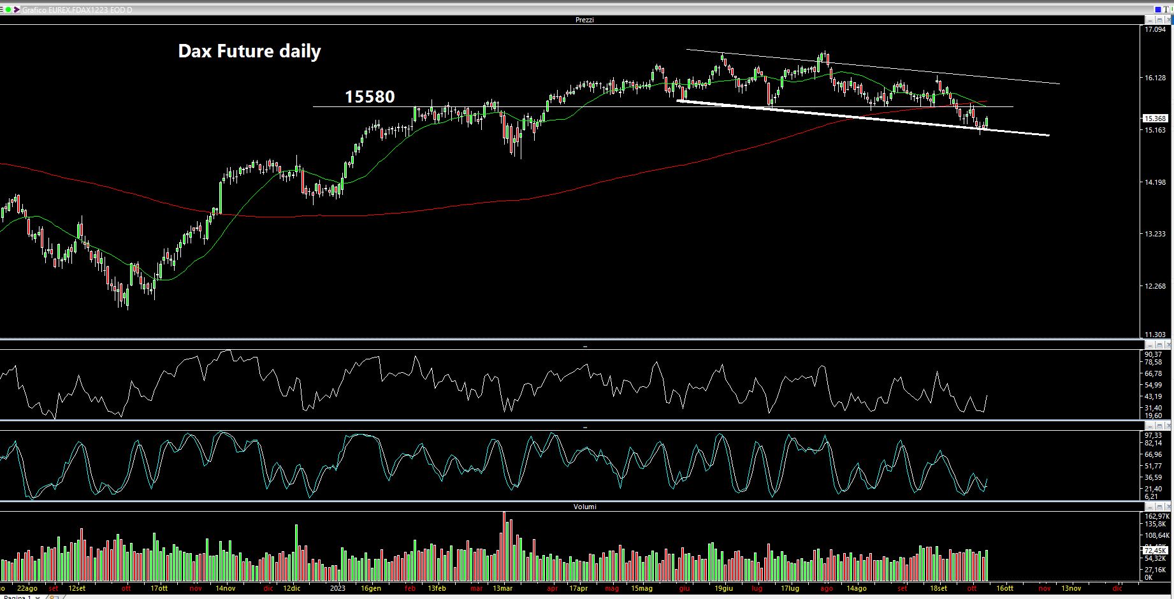Screen dimensions: 1174x599
Task: Click the 16gen date label
Action: click(371, 588)
